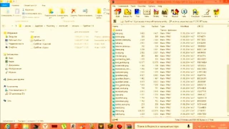Switch to the Вид tab in Explorer

[x=44, y=5]
